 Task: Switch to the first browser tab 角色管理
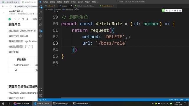coord(11,2)
